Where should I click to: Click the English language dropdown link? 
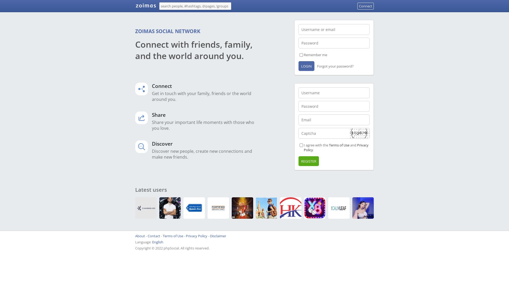click(x=158, y=242)
